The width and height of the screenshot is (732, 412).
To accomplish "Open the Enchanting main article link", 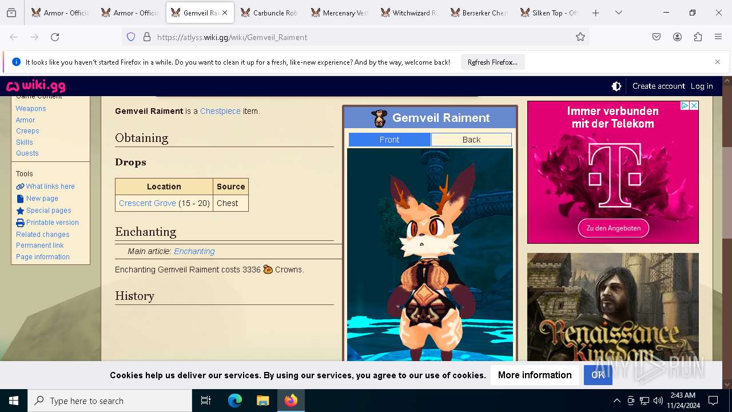I will coord(194,251).
